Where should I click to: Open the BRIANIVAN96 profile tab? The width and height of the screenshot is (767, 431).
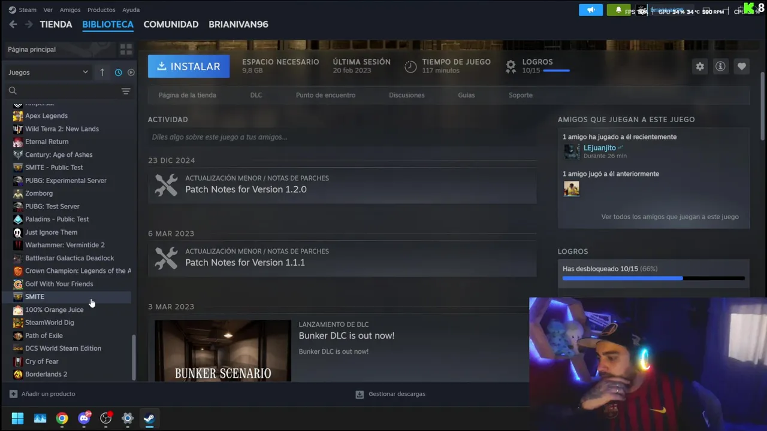coord(238,25)
